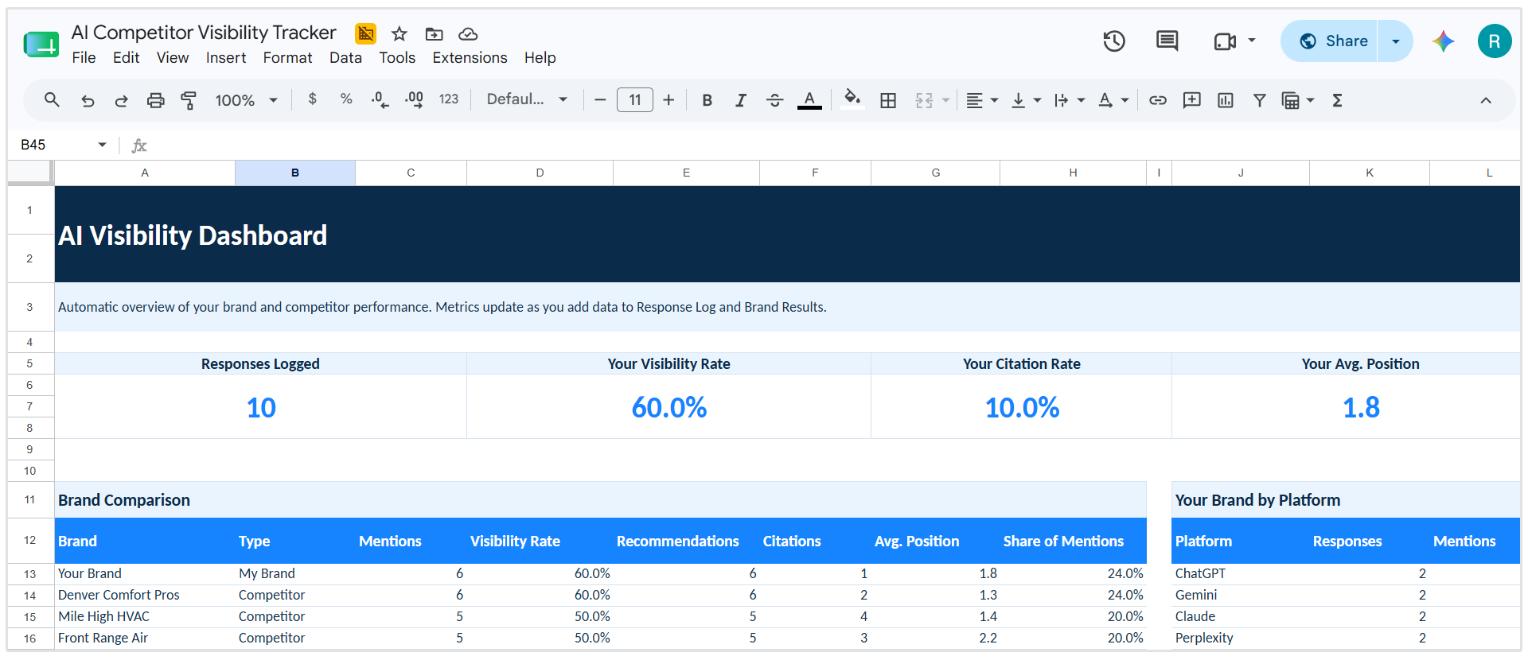Open the text color picker

coord(809,100)
